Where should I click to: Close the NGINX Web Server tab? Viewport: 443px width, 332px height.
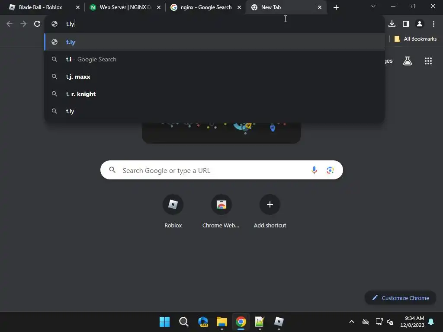click(159, 7)
